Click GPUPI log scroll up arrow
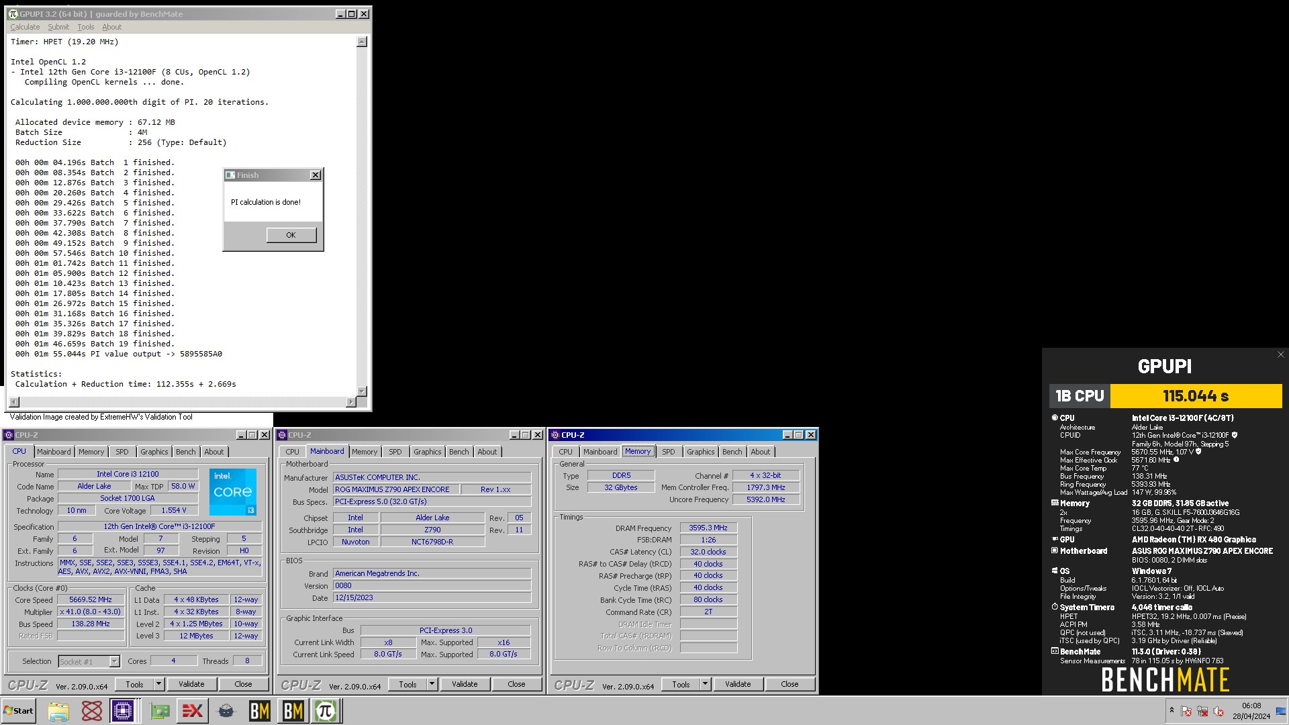This screenshot has width=1289, height=725. pyautogui.click(x=362, y=42)
